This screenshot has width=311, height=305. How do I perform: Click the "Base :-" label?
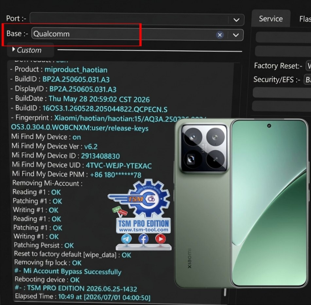(x=17, y=34)
